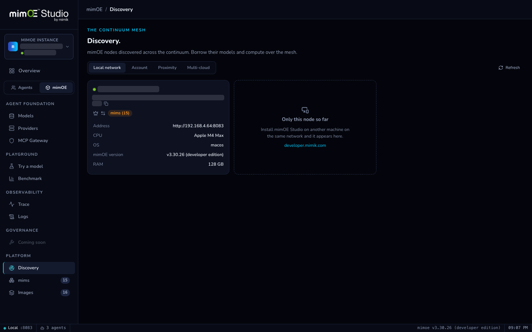This screenshot has height=332, width=532.
Task: Open Images via its layers icon
Action: click(12, 293)
